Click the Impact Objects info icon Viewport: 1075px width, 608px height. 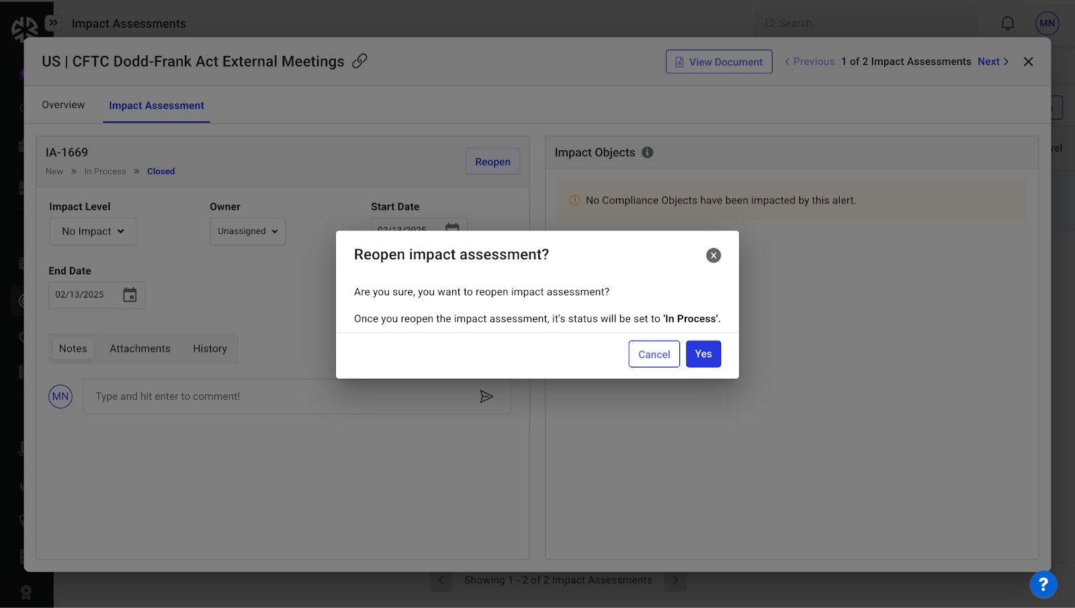click(647, 153)
